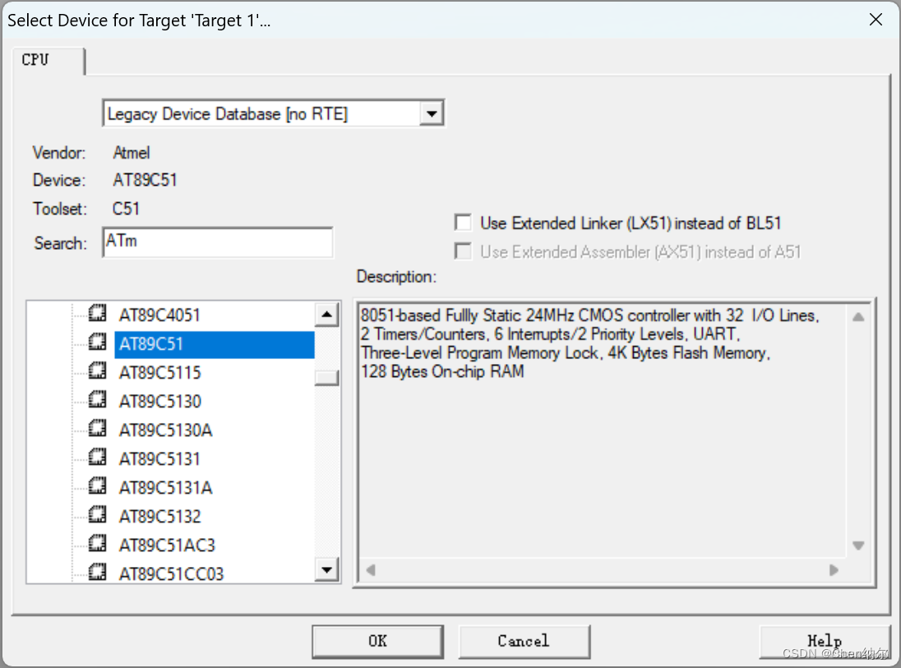Click the Cancel button
This screenshot has width=901, height=668.
[524, 641]
